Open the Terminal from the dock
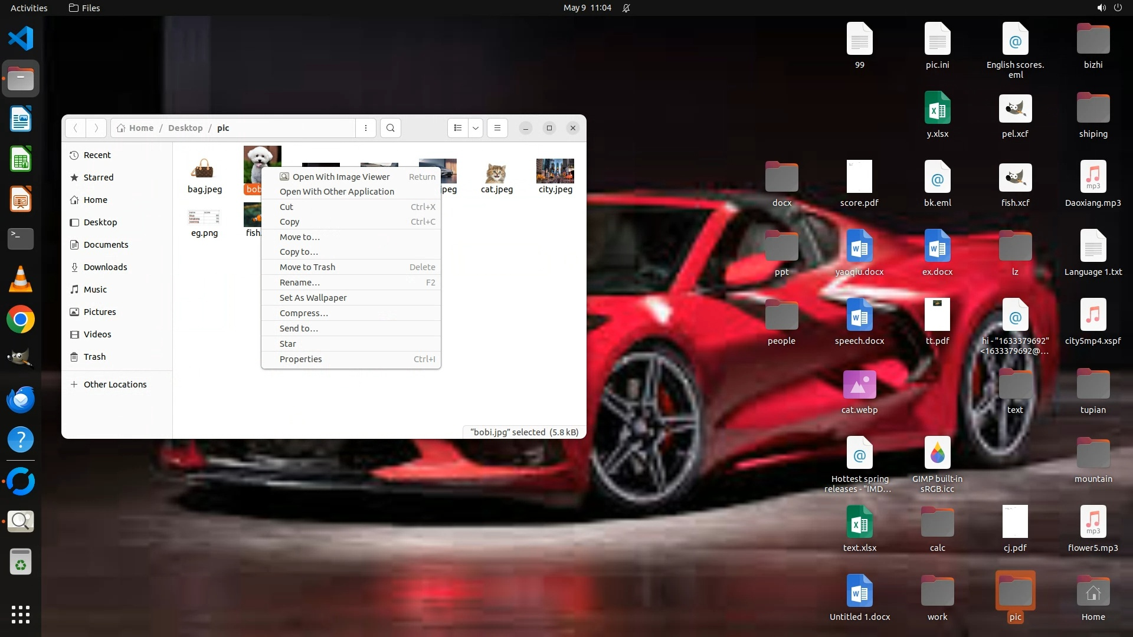Image resolution: width=1133 pixels, height=637 pixels. 21,239
